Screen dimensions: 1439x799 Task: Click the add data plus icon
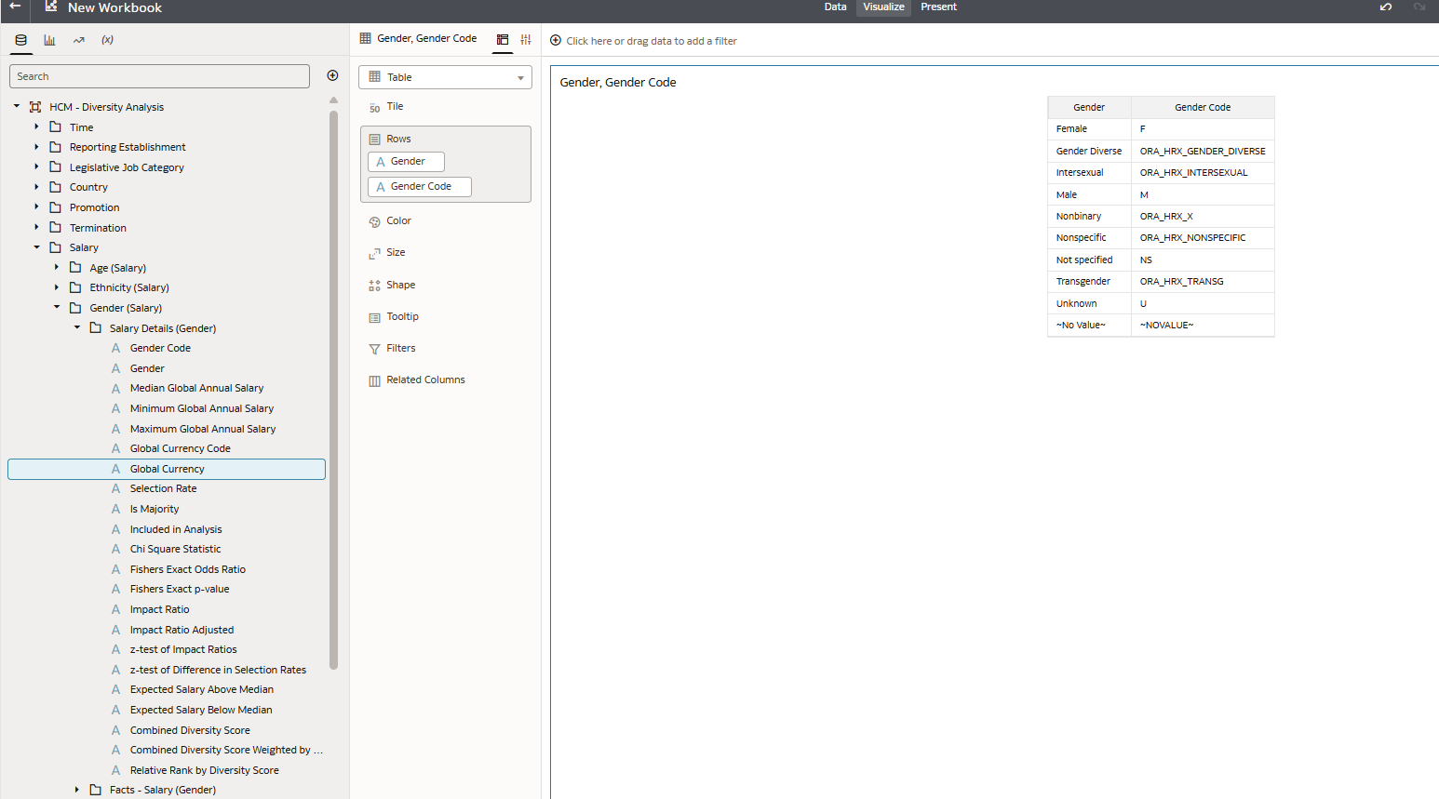tap(332, 75)
